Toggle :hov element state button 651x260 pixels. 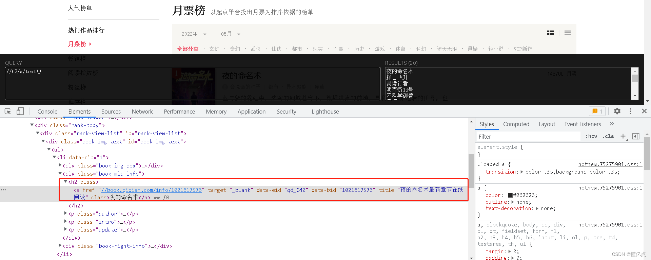[x=591, y=136]
